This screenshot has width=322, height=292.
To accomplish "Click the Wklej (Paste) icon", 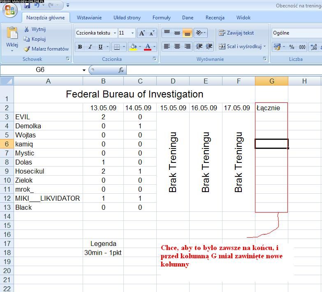I will [12, 35].
